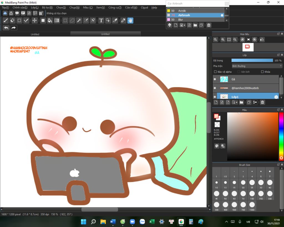
Task: Select the Bucket fill tool
Action: 50,21
